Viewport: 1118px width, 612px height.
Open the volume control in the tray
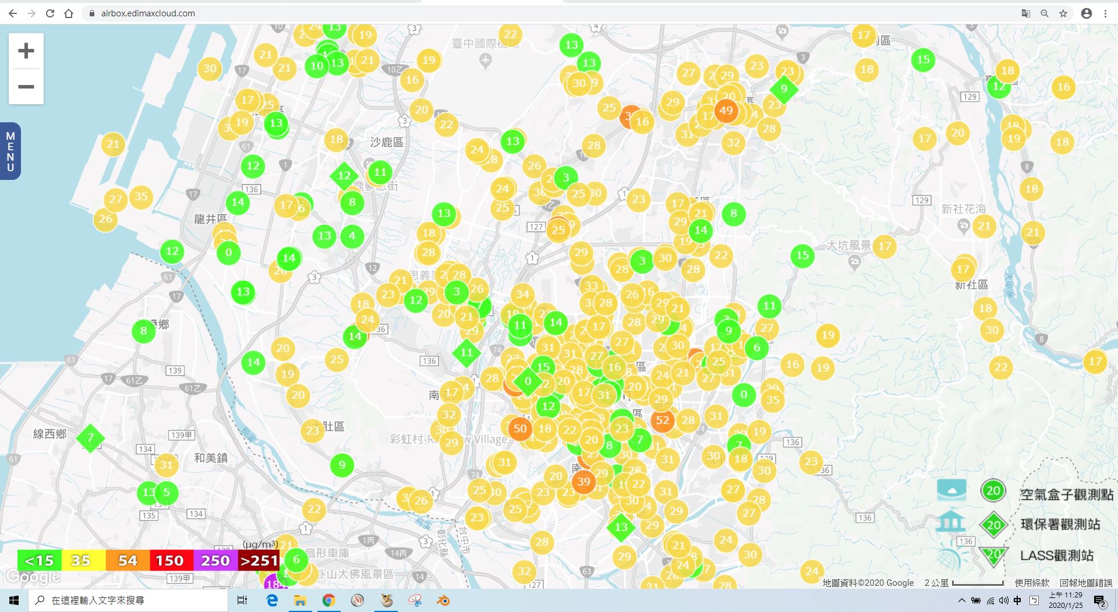point(1003,600)
